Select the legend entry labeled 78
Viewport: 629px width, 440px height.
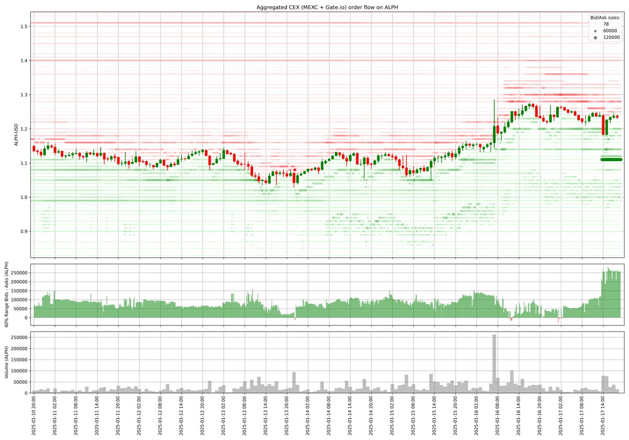(605, 24)
